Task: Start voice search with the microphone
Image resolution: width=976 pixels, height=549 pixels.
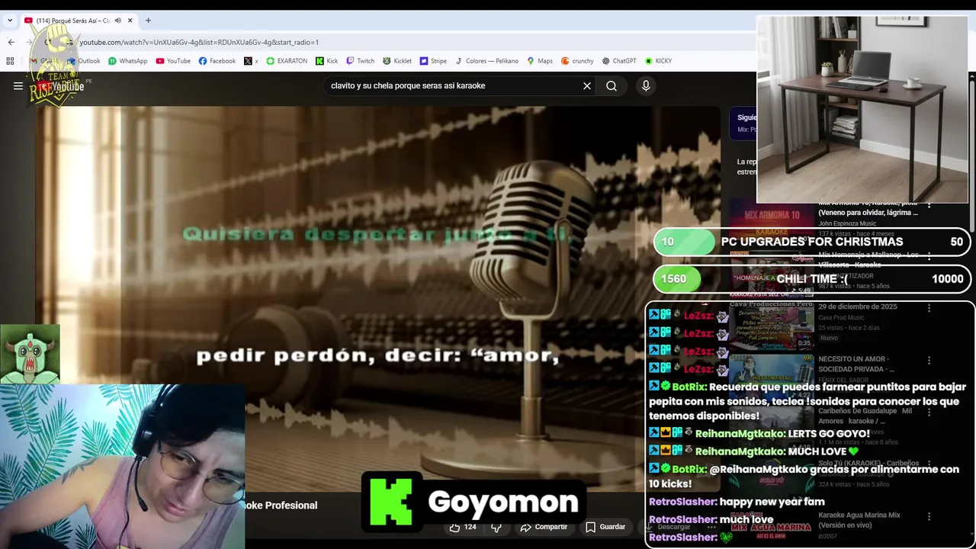Action: 646,86
